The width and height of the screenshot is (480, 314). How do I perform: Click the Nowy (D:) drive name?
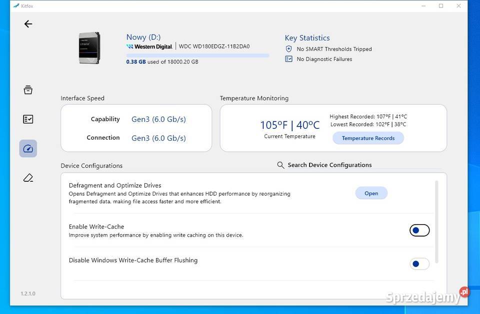coord(143,37)
